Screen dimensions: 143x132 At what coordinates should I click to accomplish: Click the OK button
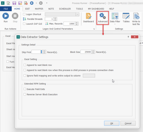point(112,123)
